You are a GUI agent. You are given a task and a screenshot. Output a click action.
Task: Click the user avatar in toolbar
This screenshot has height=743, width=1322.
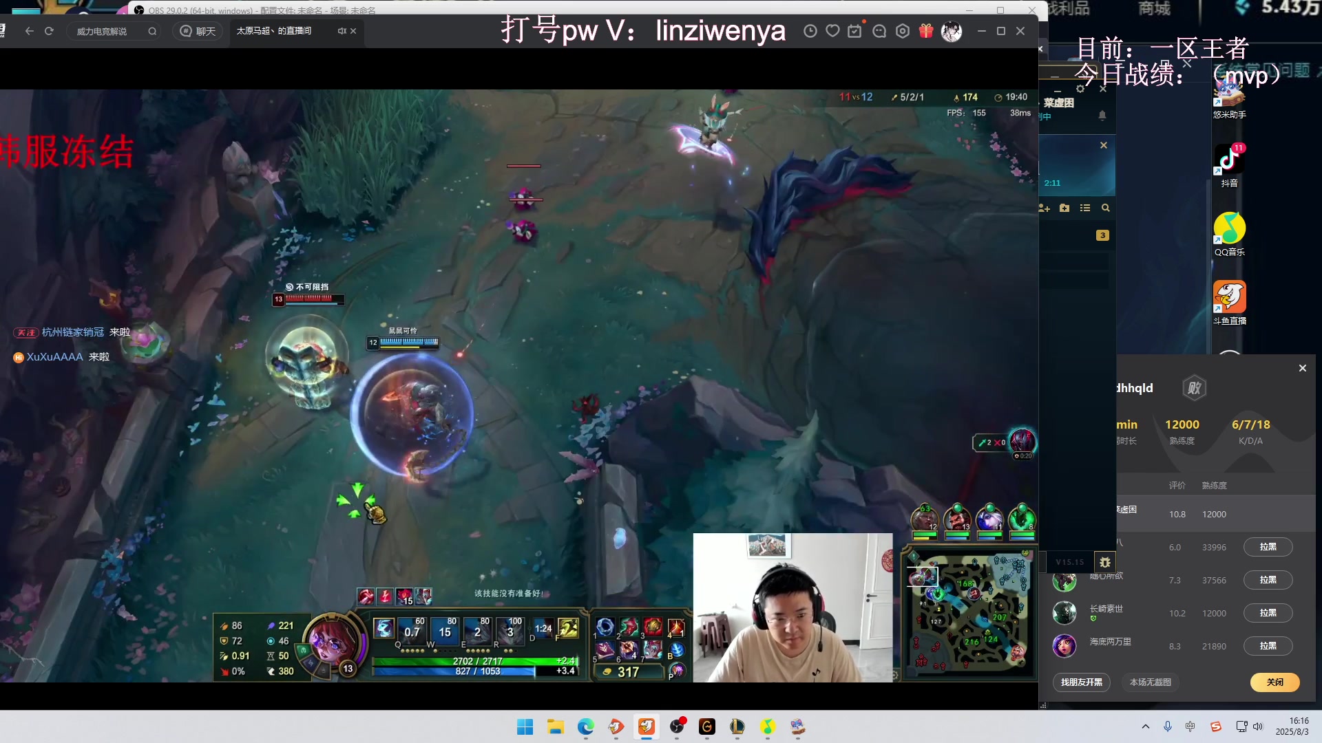coord(952,31)
